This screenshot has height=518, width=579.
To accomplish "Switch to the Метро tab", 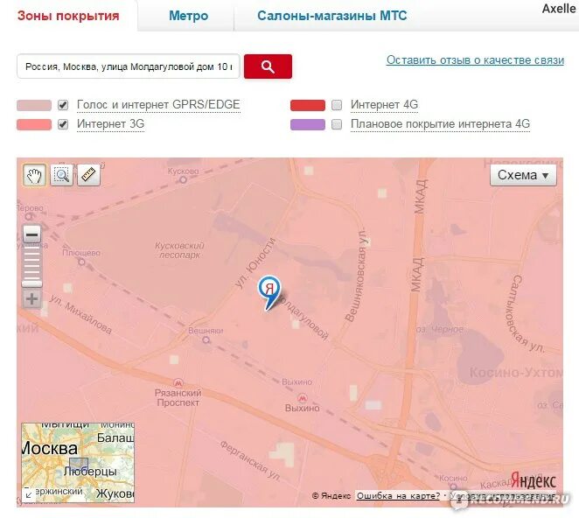I will pos(188,16).
